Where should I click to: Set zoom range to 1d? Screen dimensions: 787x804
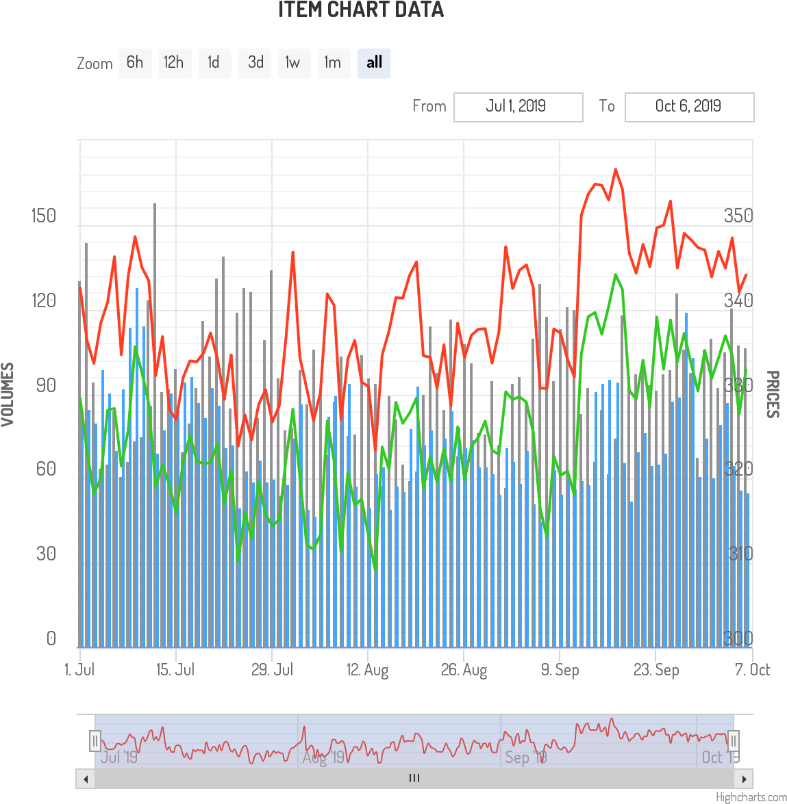[214, 63]
